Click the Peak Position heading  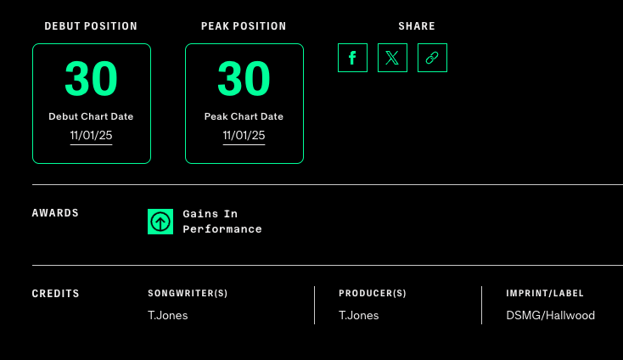[244, 26]
